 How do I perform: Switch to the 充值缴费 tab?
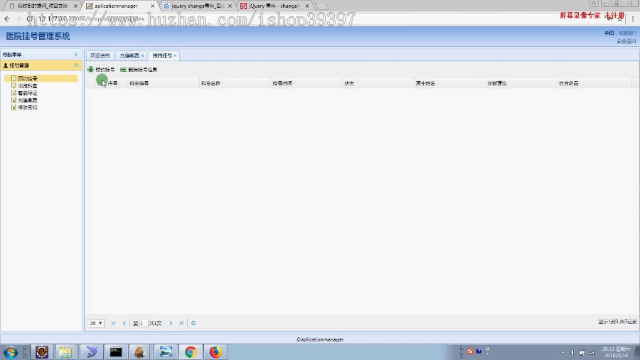click(x=129, y=55)
